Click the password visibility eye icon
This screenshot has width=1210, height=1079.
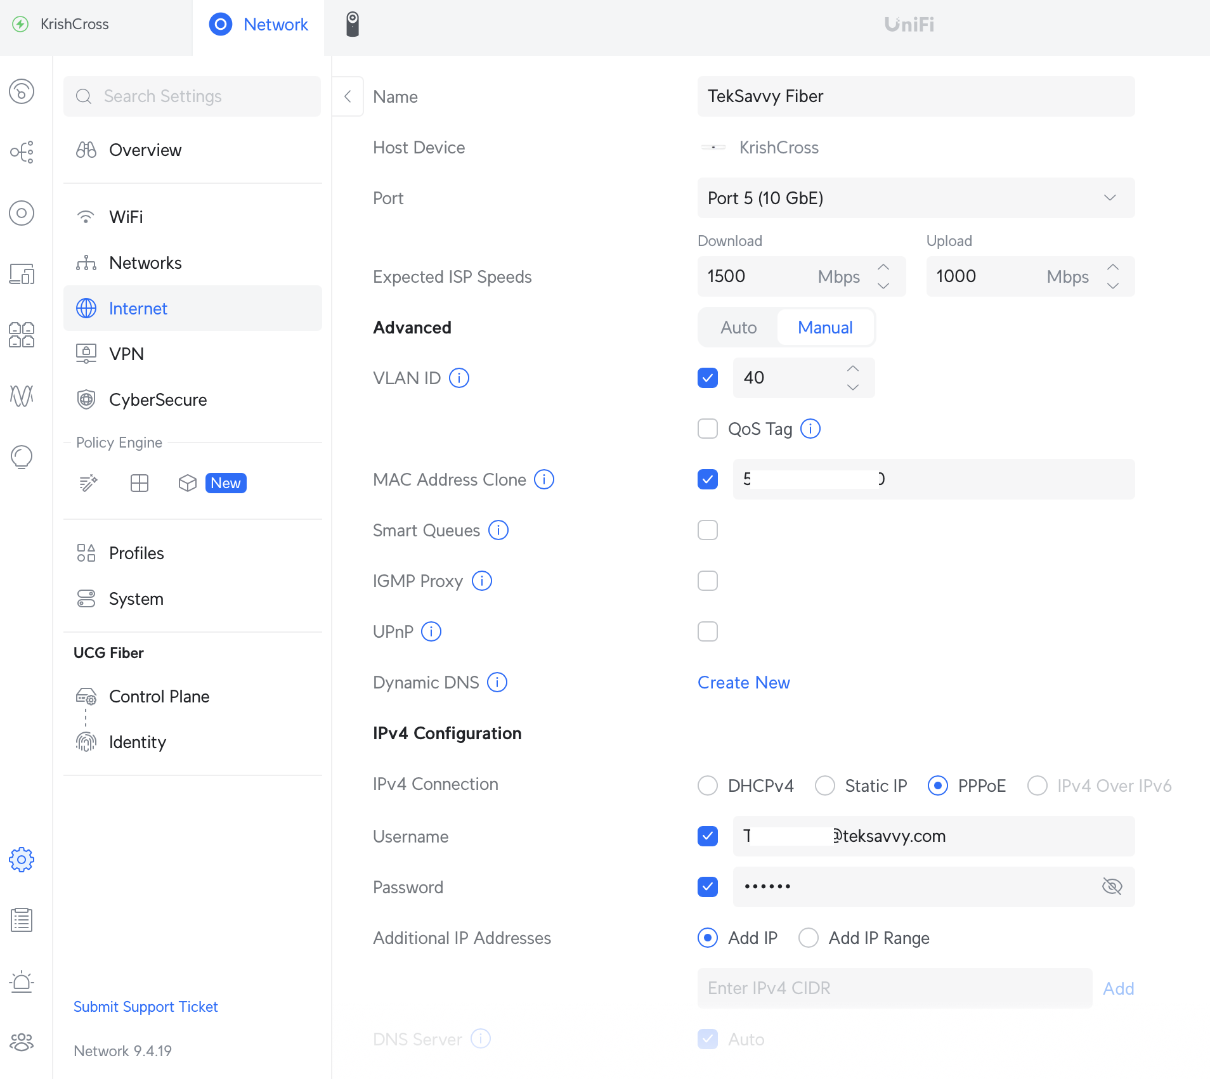(1112, 886)
